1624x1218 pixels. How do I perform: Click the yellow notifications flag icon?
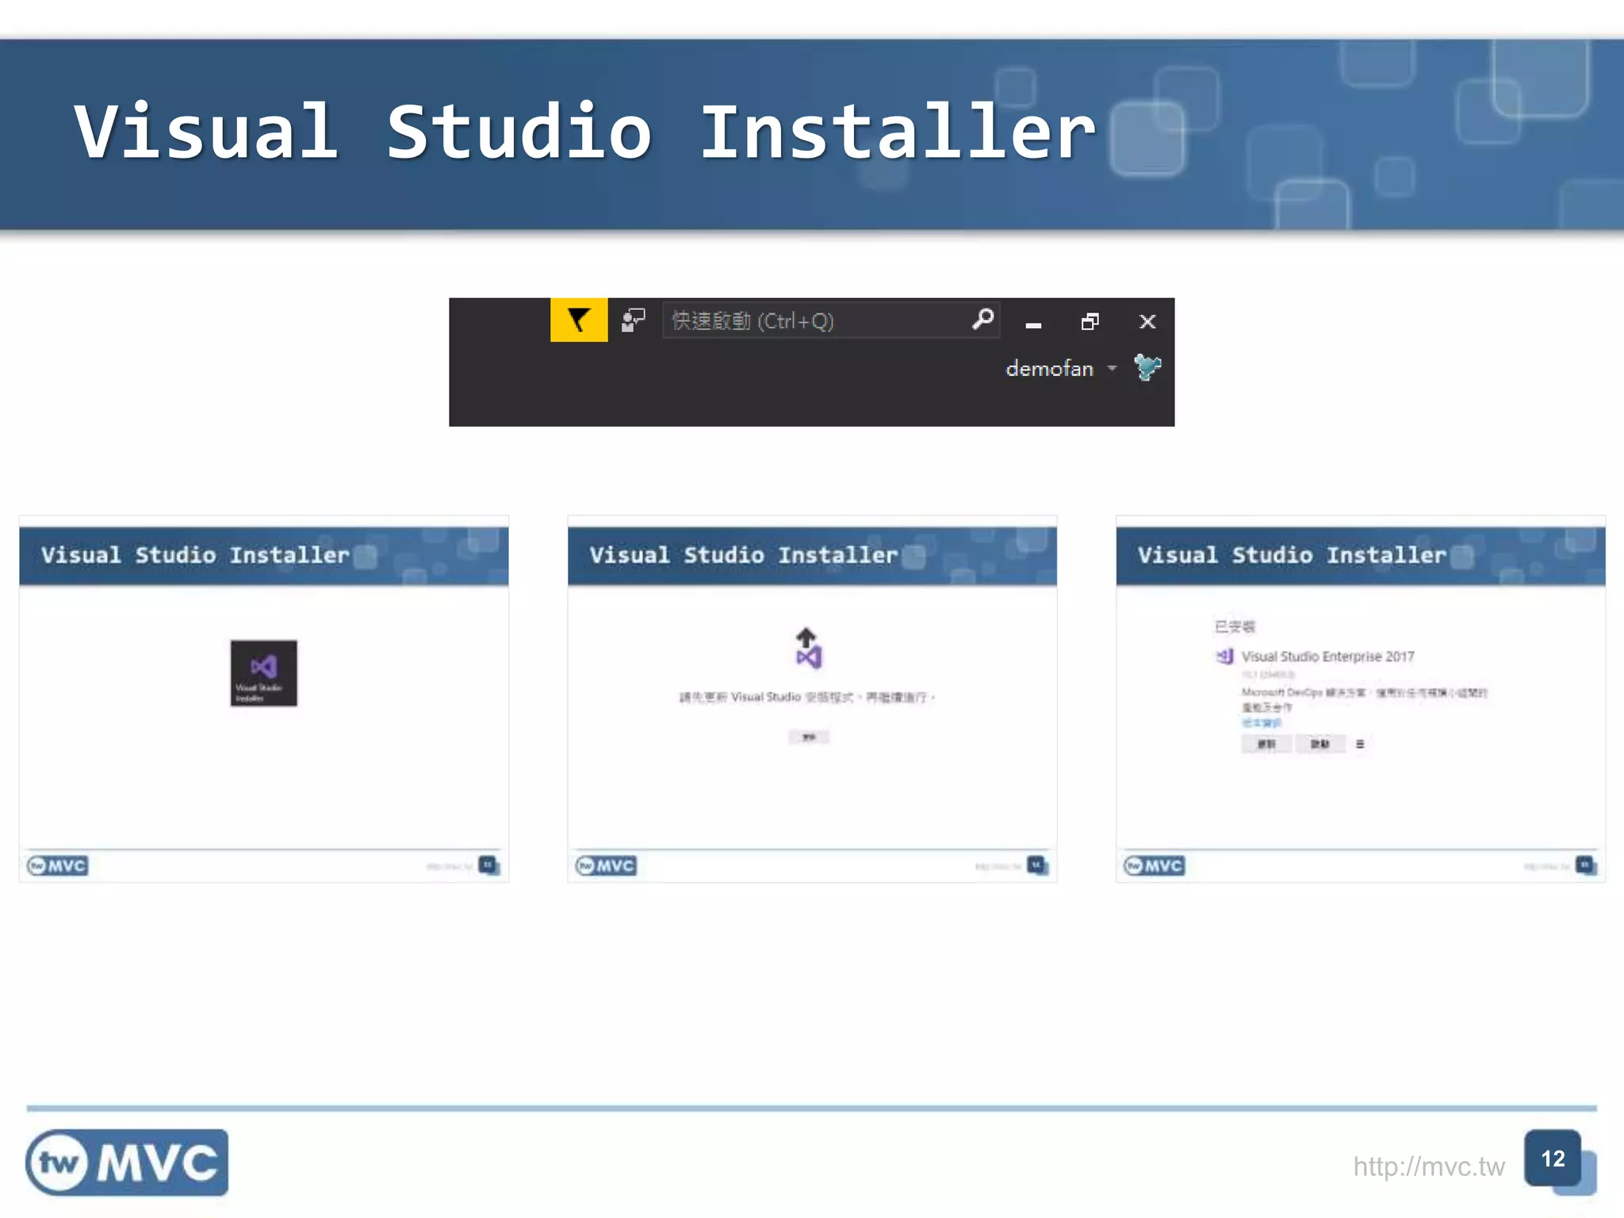(x=579, y=320)
